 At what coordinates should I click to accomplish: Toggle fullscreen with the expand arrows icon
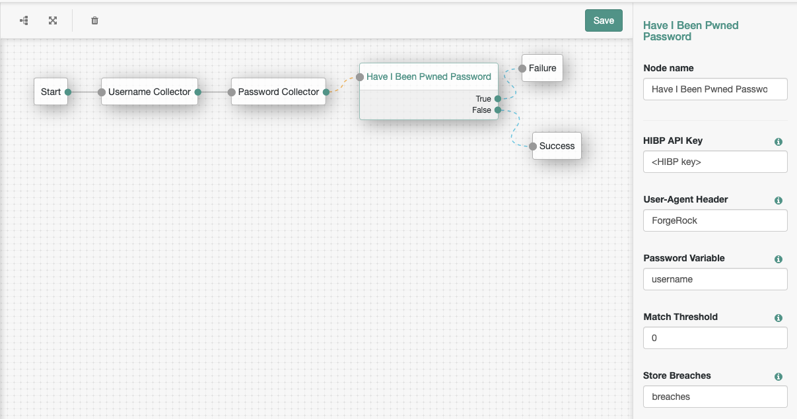pos(53,20)
